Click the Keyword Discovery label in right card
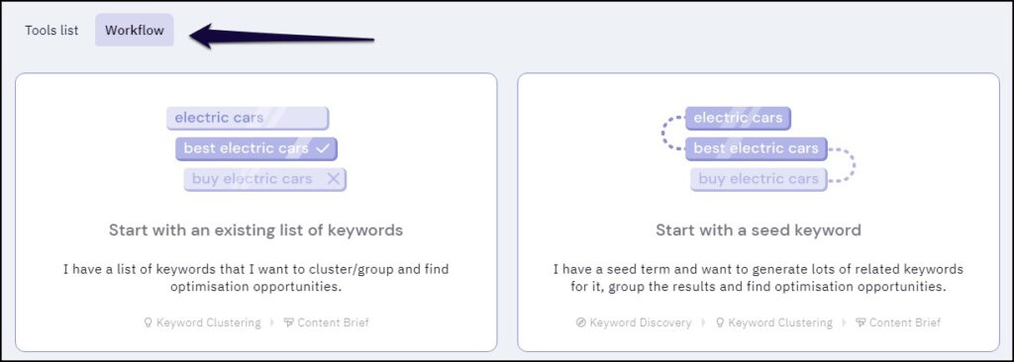Viewport: 1014px width, 362px height. 641,322
